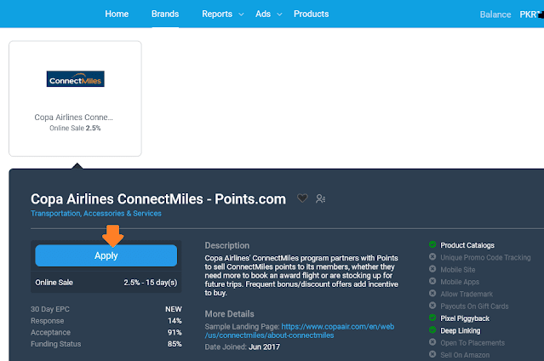Click the Product Catalogs feature label
This screenshot has height=361, width=544.
(x=467, y=245)
